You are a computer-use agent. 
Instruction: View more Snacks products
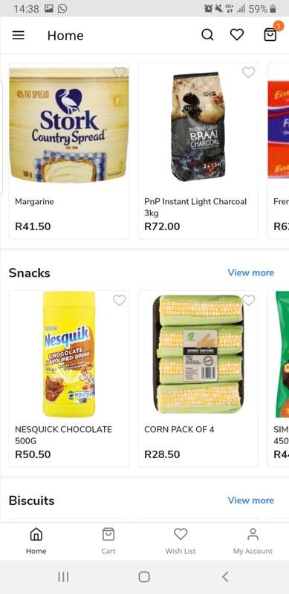coord(250,272)
